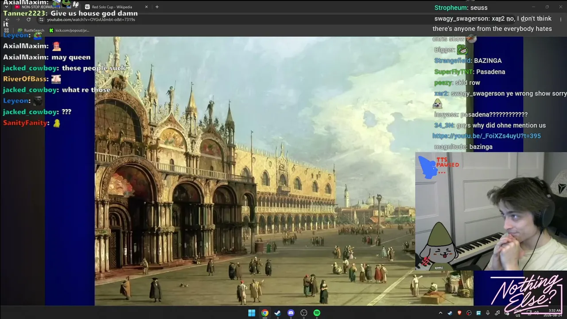Image resolution: width=567 pixels, height=319 pixels.
Task: Open site information icon in address bar
Action: (x=41, y=19)
